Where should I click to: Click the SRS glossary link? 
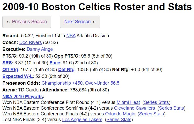(x=7, y=63)
